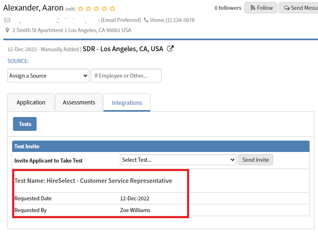Rate candidate with the first star
Viewport: 318px width, 232px height.
pos(81,9)
